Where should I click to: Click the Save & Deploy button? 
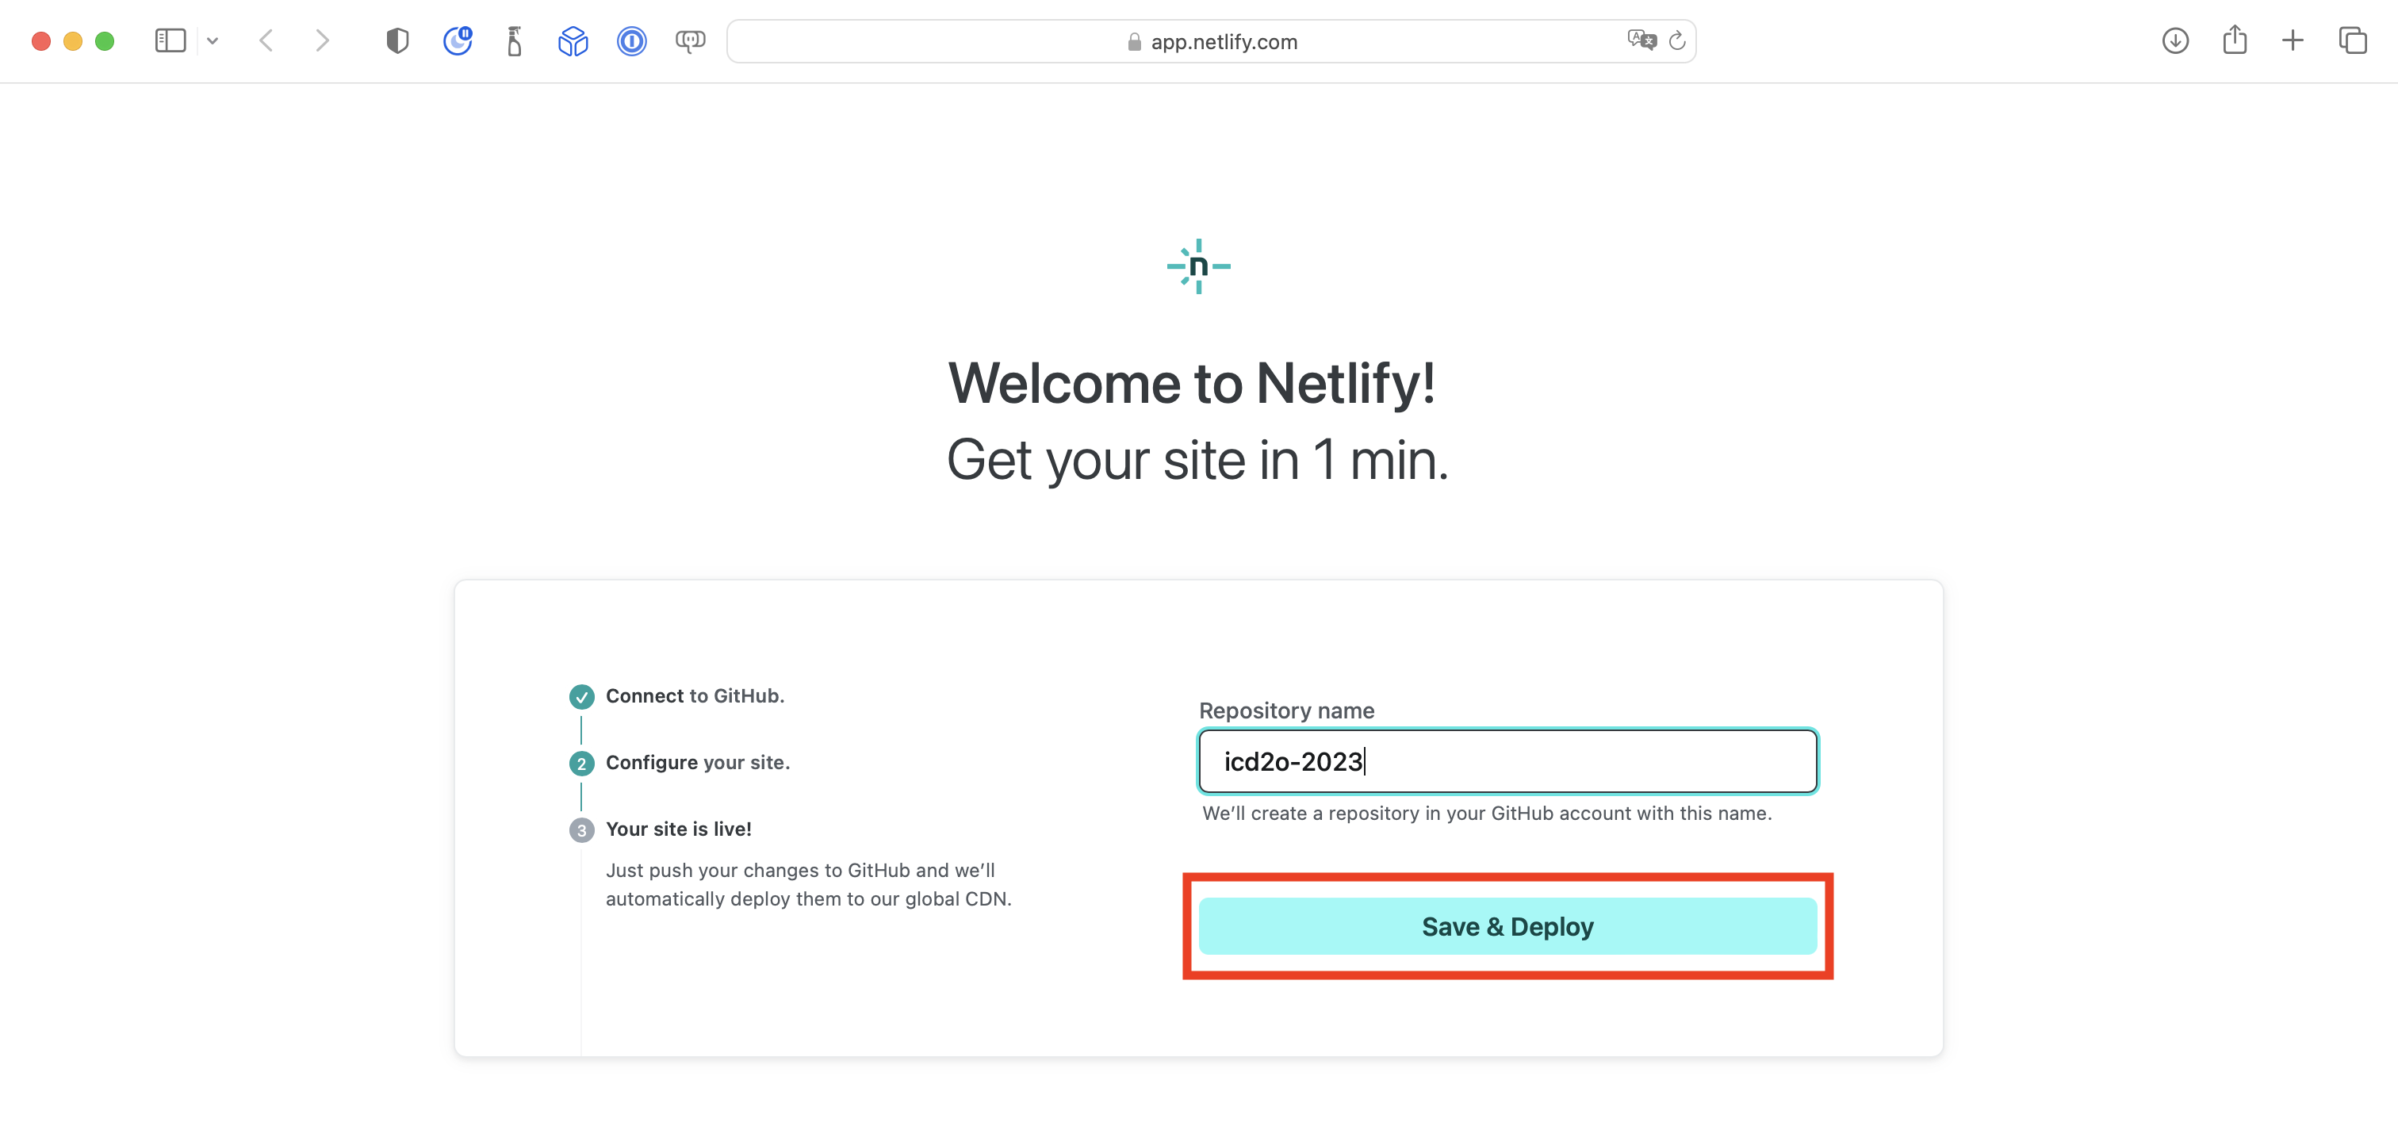[1508, 927]
